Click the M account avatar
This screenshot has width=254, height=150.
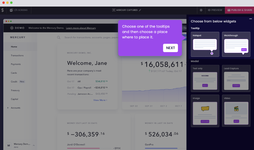tap(9, 146)
